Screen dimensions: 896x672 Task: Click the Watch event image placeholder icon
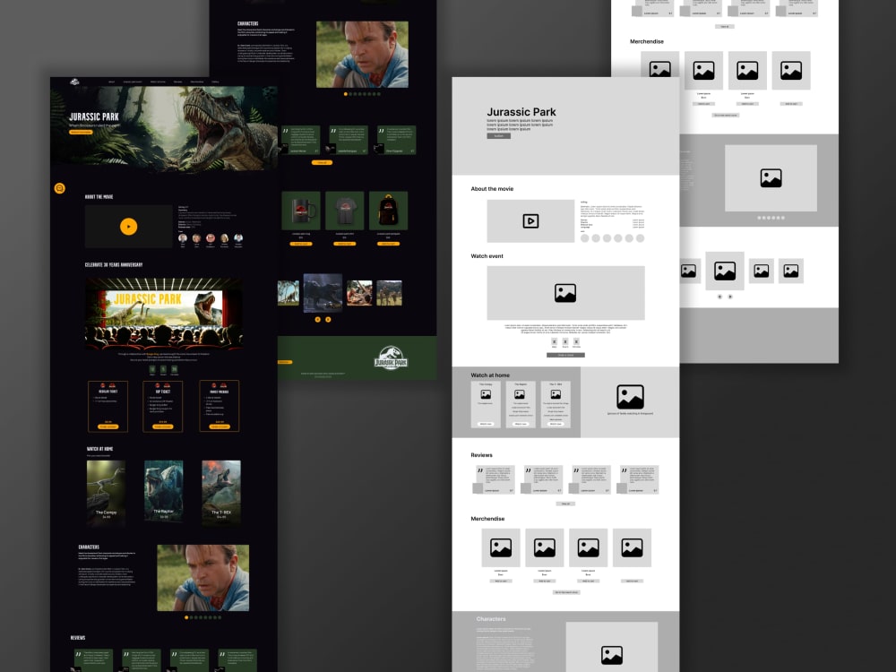(x=565, y=293)
